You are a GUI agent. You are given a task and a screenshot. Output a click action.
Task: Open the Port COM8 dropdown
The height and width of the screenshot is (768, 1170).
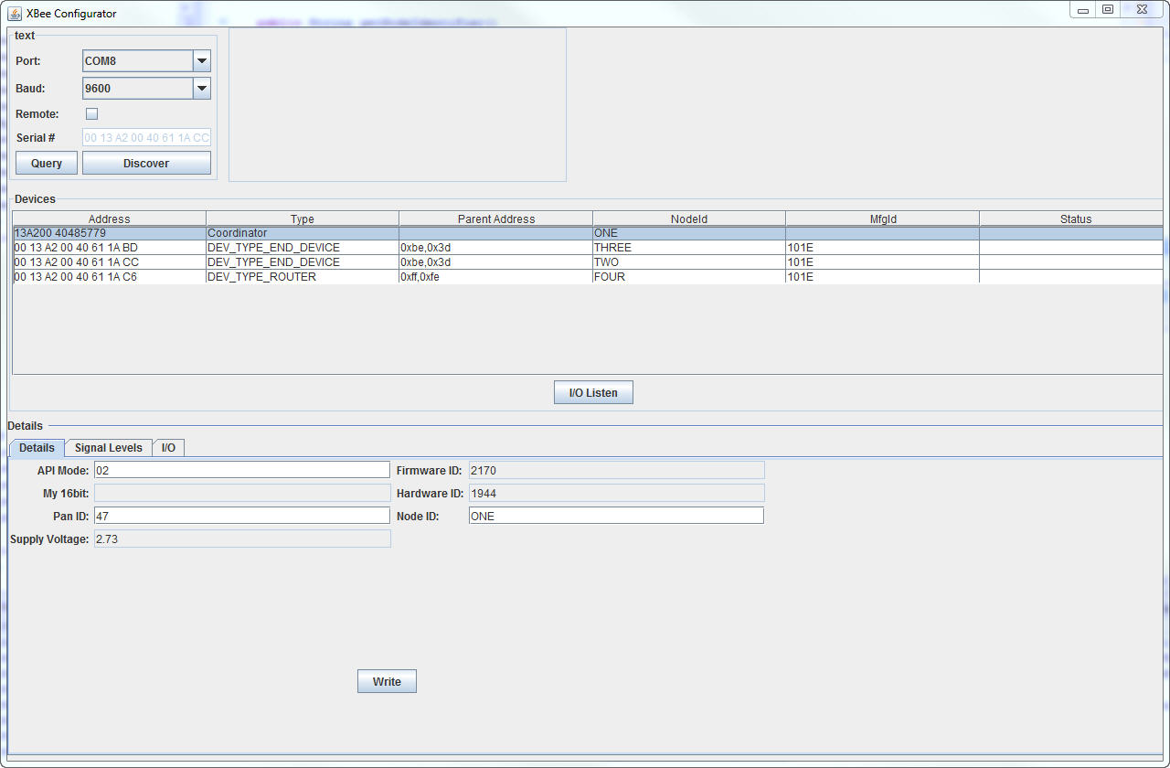pyautogui.click(x=202, y=61)
